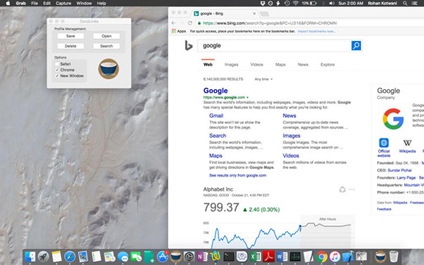The width and height of the screenshot is (424, 265).
Task: Open Notification Center from menu bar
Action: pyautogui.click(x=414, y=4)
